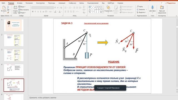The height and width of the screenshot is (100, 178).
Task: Select the Format Painter brush icon
Action: [8, 12]
